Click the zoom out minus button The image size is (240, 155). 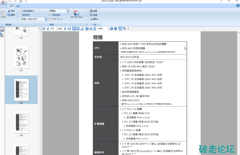[x=116, y=29]
